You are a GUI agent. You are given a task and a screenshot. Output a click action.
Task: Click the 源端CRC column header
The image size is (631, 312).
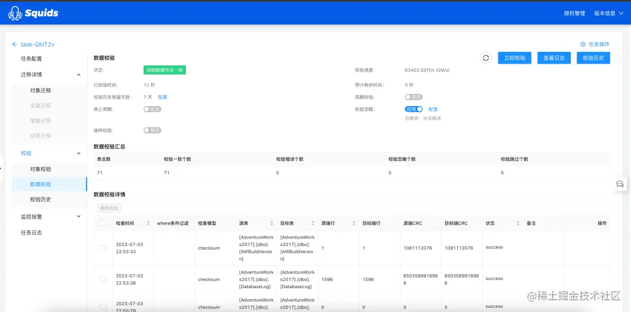click(413, 223)
